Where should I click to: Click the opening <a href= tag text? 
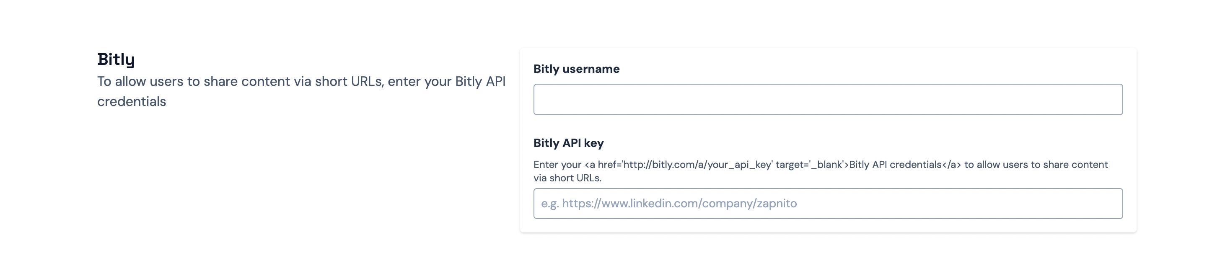[603, 165]
